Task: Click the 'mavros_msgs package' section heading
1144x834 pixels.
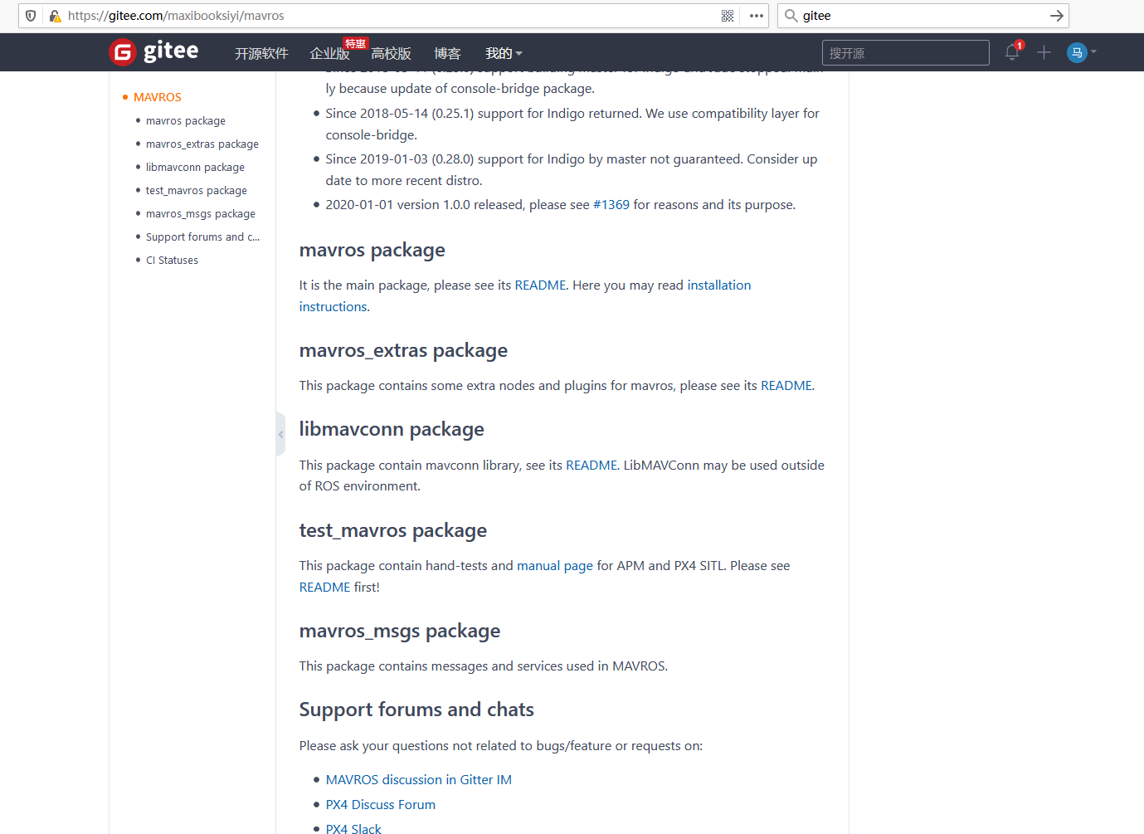Action: click(400, 631)
